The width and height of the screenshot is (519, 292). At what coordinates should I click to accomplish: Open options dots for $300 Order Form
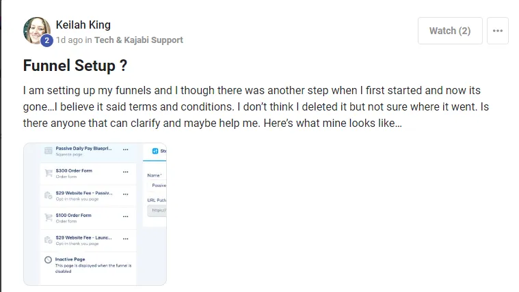pos(125,172)
